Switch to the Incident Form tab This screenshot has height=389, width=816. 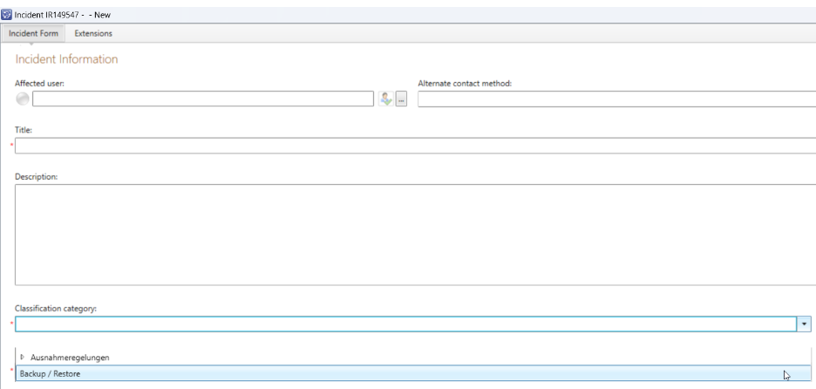(33, 33)
